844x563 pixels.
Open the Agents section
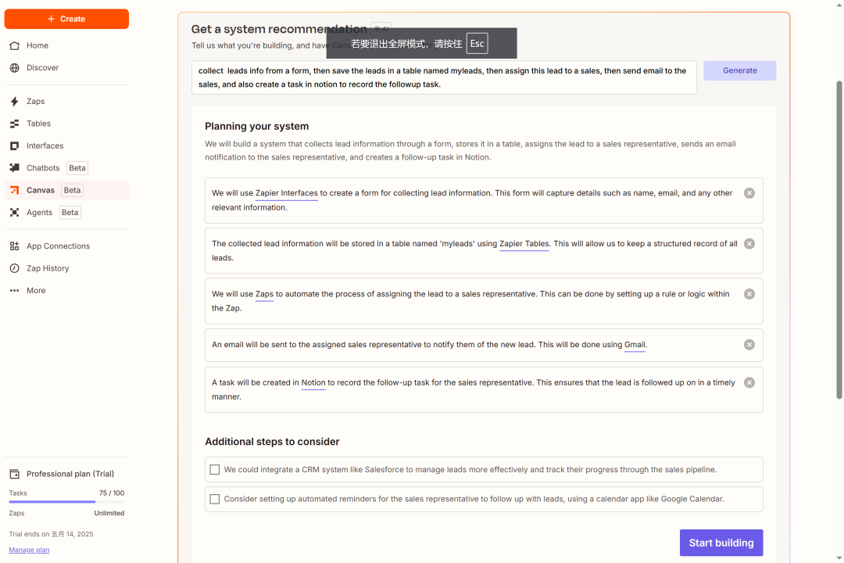click(66, 212)
